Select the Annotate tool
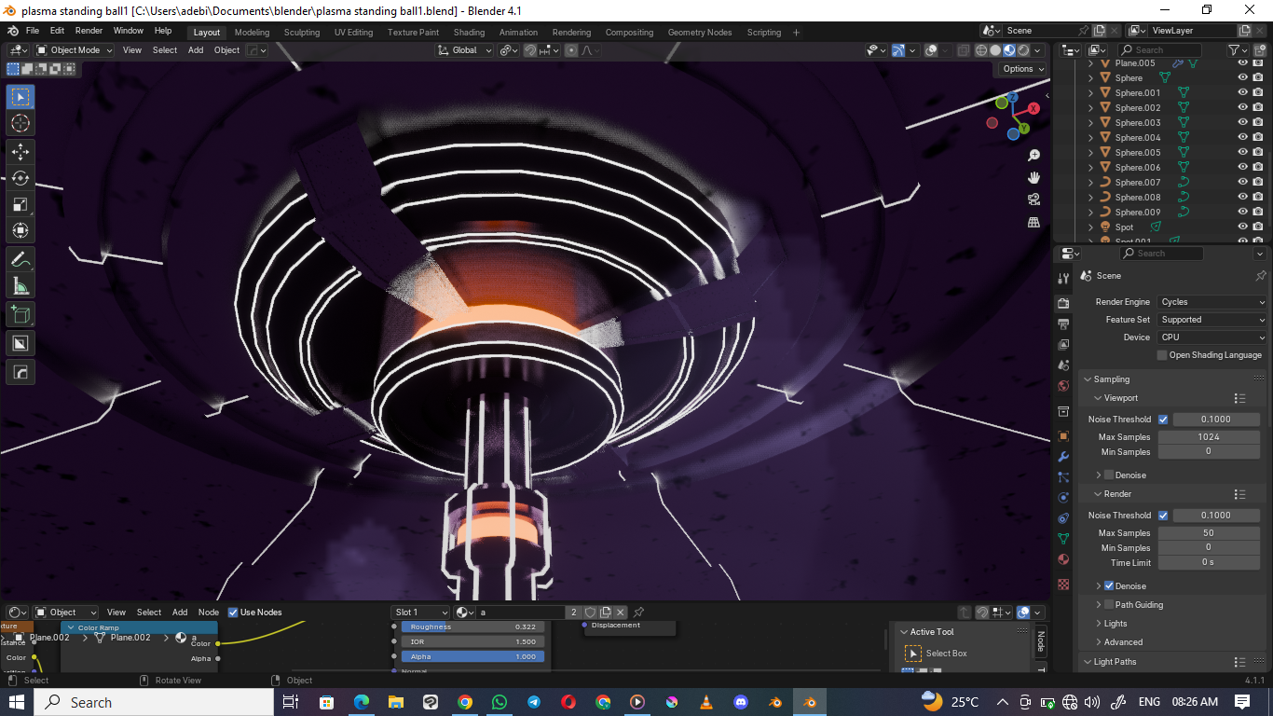 (x=21, y=259)
